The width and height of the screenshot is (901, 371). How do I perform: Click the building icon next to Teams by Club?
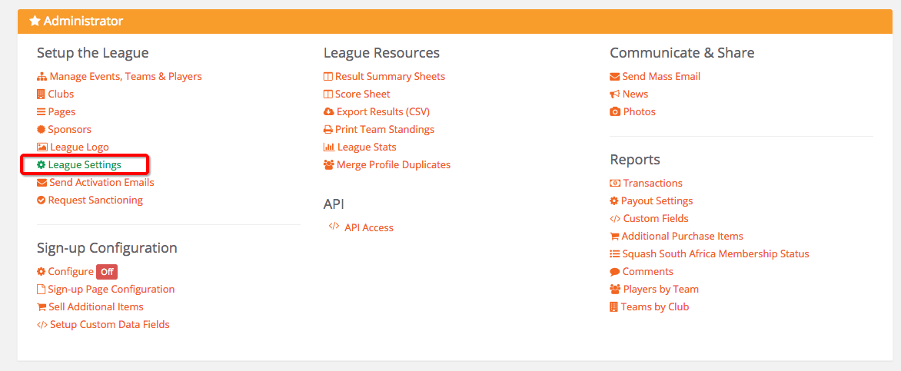coord(613,307)
